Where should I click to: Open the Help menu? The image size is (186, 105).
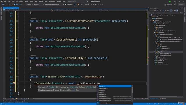(x=64, y=1)
